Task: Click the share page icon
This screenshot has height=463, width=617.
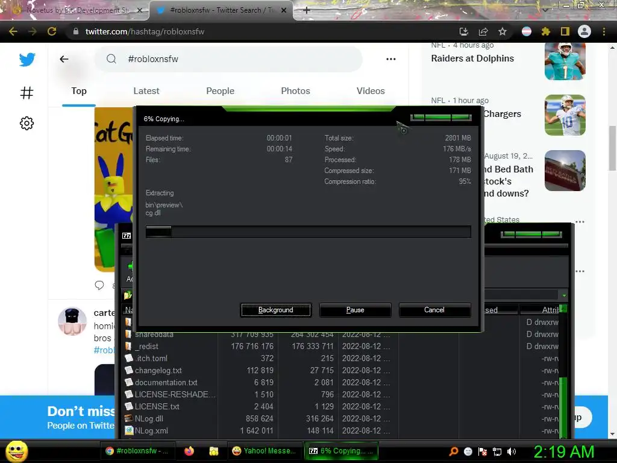Action: 483,31
